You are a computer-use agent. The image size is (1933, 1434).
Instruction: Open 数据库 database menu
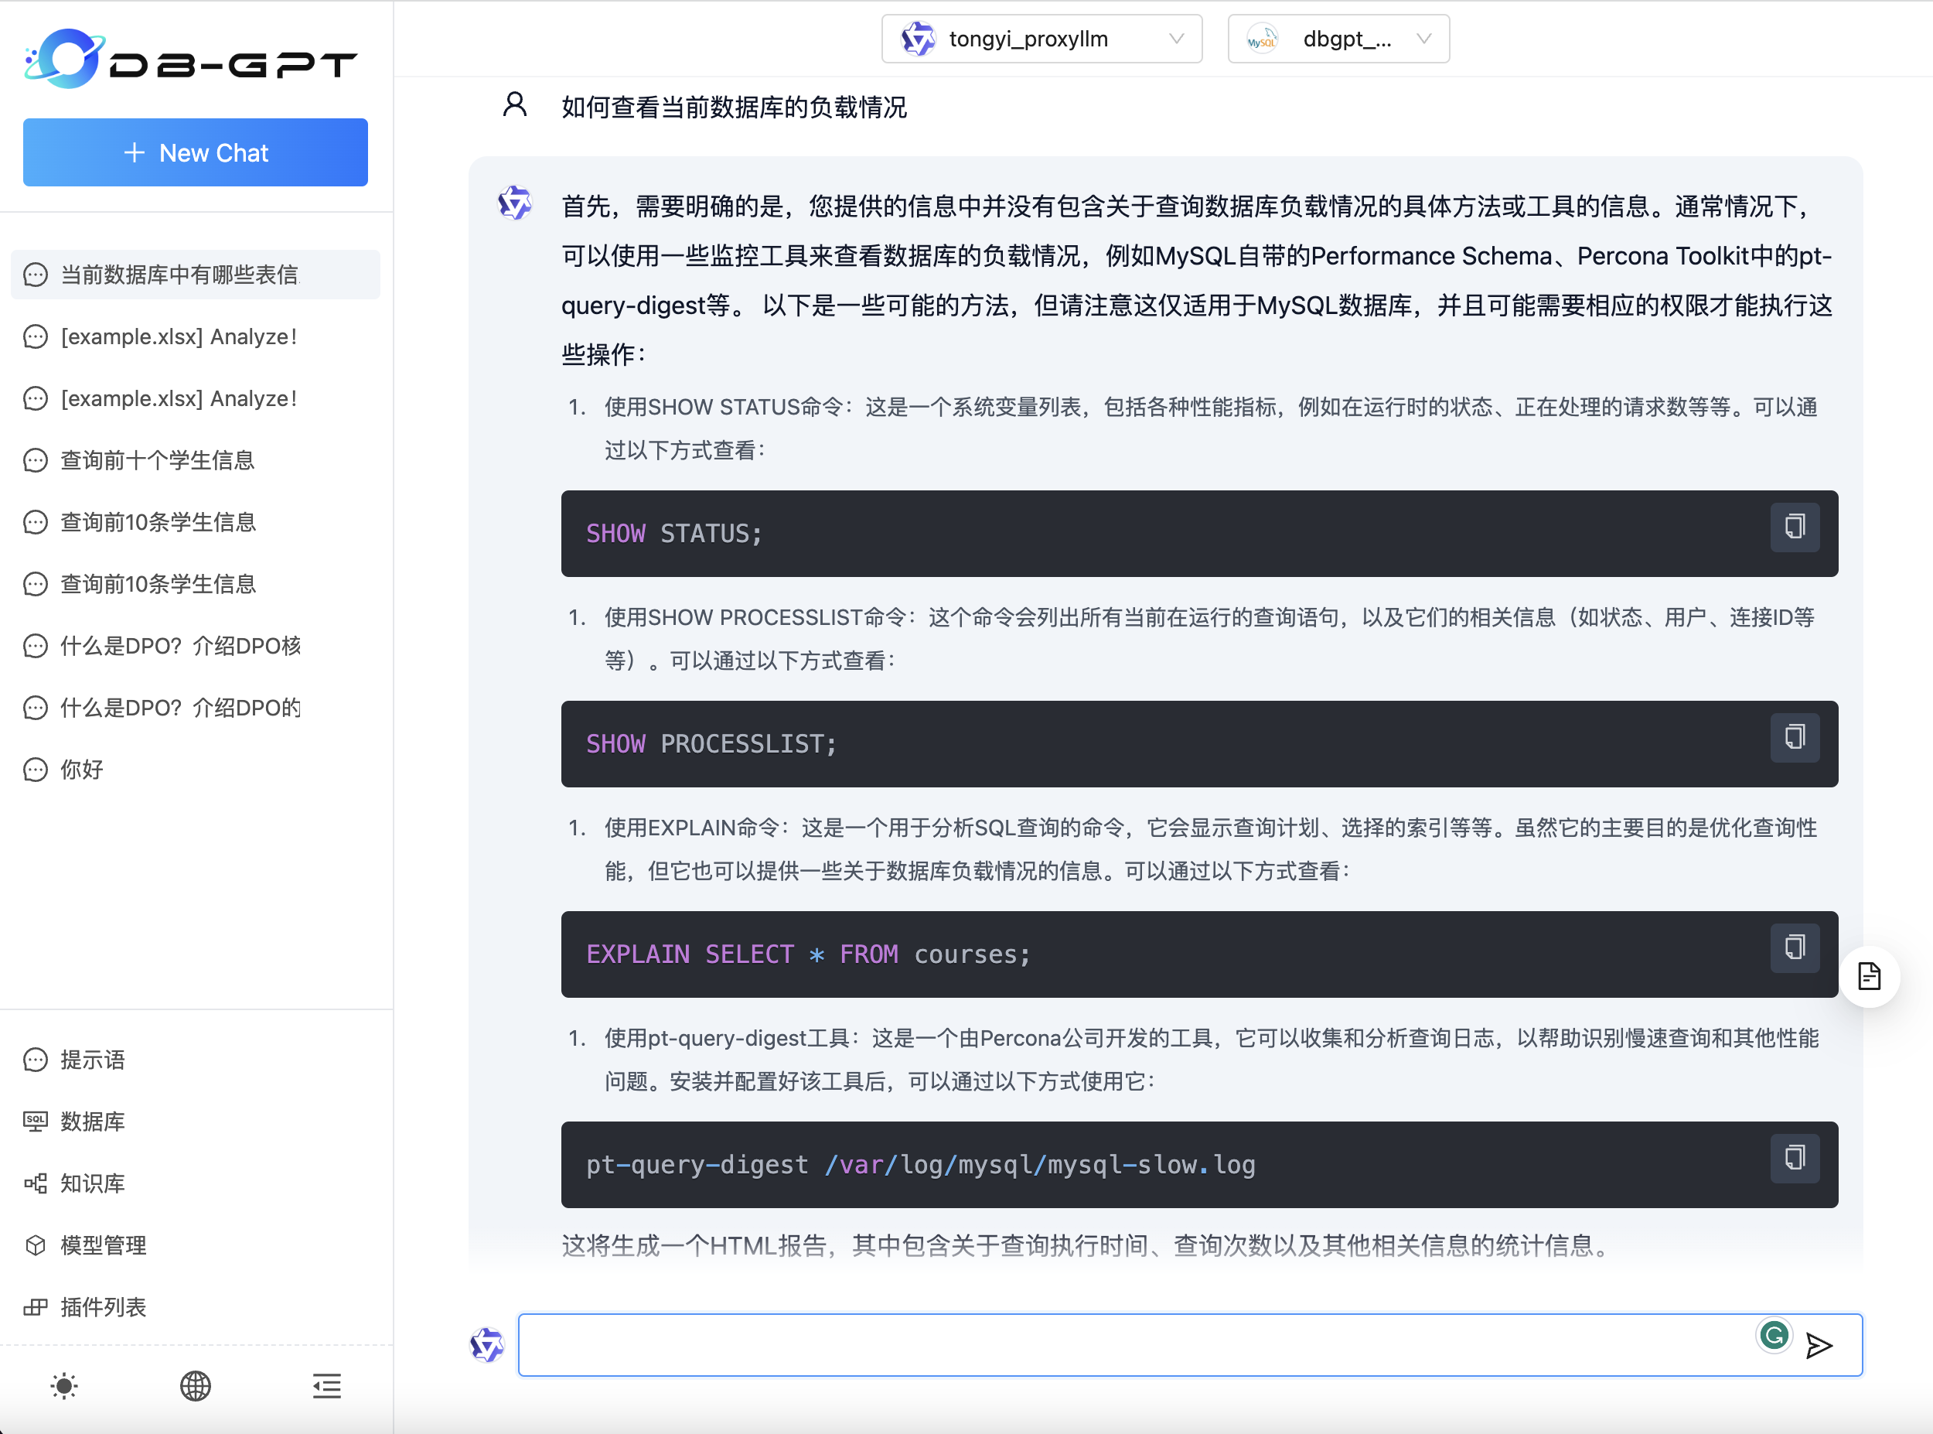click(92, 1122)
